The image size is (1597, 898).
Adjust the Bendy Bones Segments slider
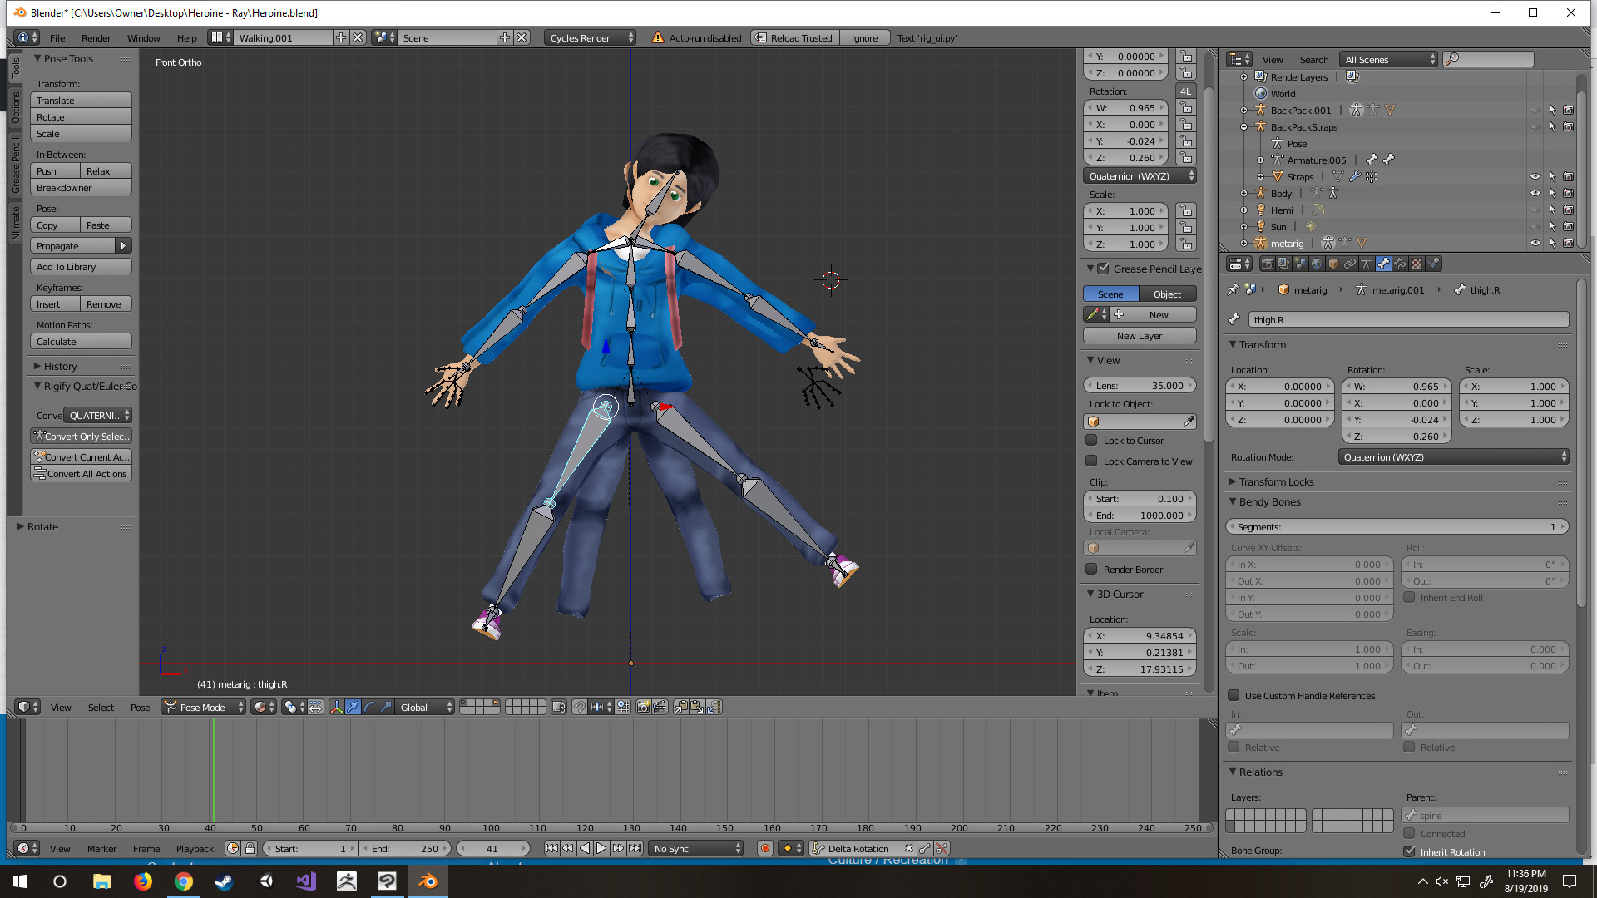point(1397,527)
